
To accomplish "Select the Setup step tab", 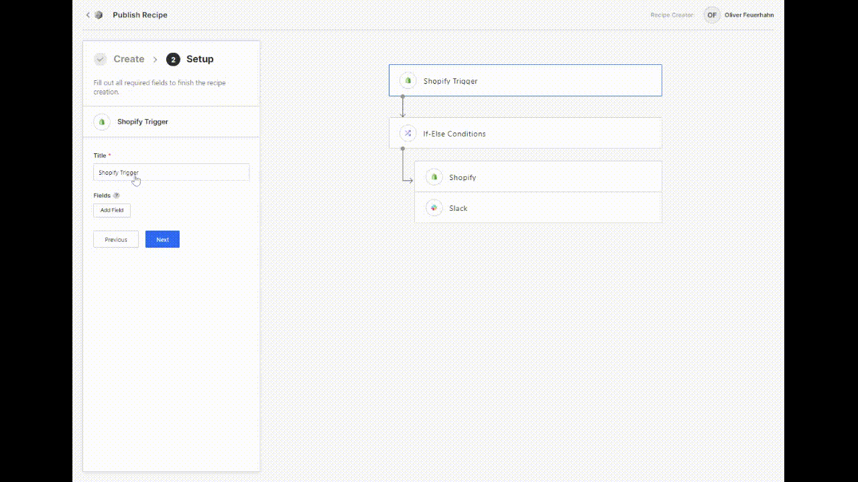I will 190,60.
